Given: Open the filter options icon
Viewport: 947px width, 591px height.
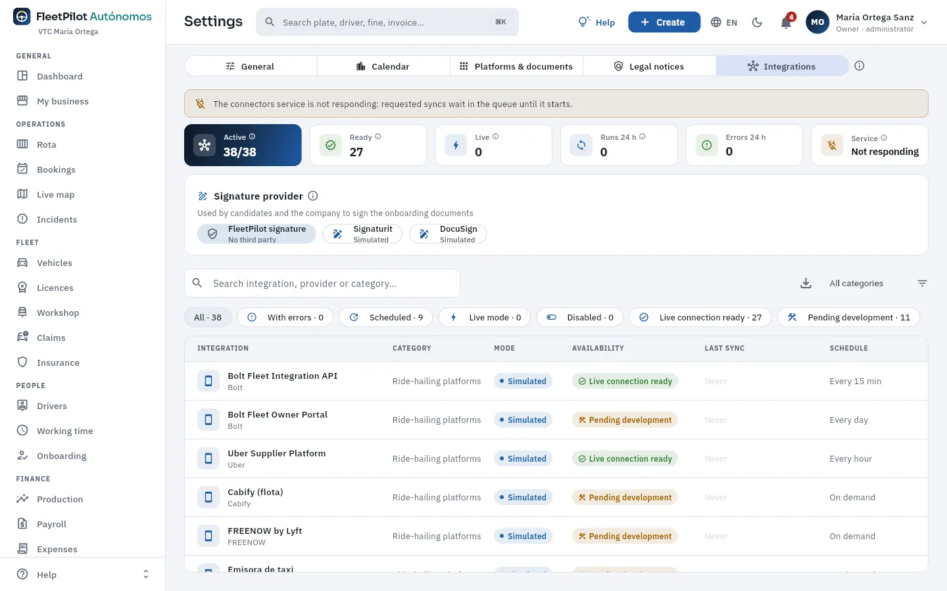Looking at the screenshot, I should (922, 283).
